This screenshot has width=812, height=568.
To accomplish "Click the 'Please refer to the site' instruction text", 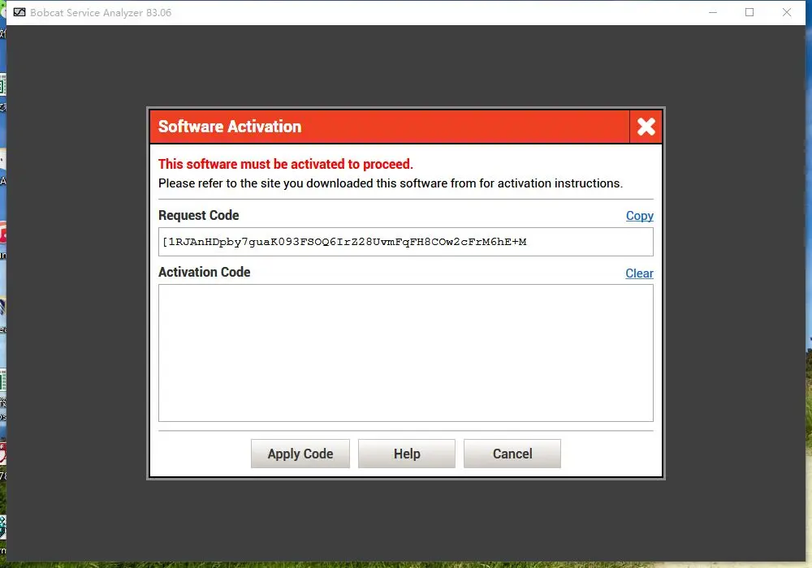I will (391, 183).
